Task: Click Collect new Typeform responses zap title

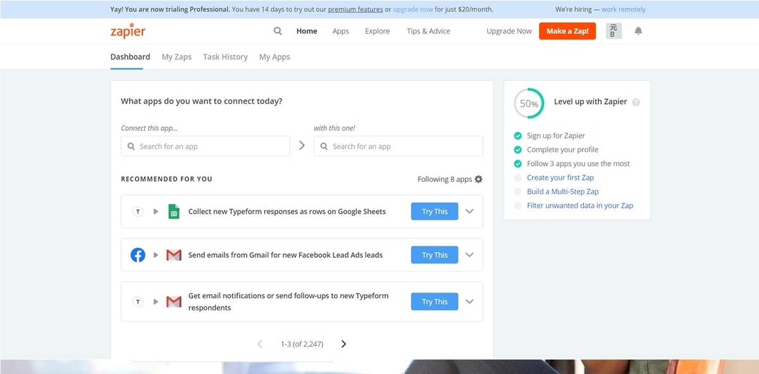Action: [x=287, y=212]
